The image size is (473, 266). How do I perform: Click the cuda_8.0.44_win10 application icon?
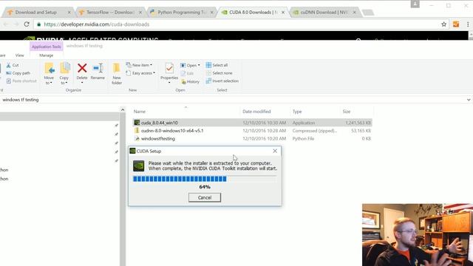137,123
